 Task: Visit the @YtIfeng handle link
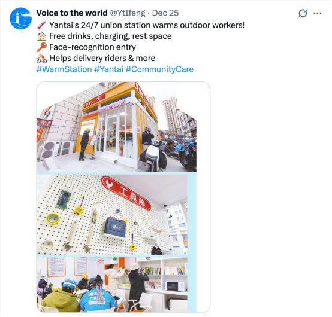coord(128,13)
